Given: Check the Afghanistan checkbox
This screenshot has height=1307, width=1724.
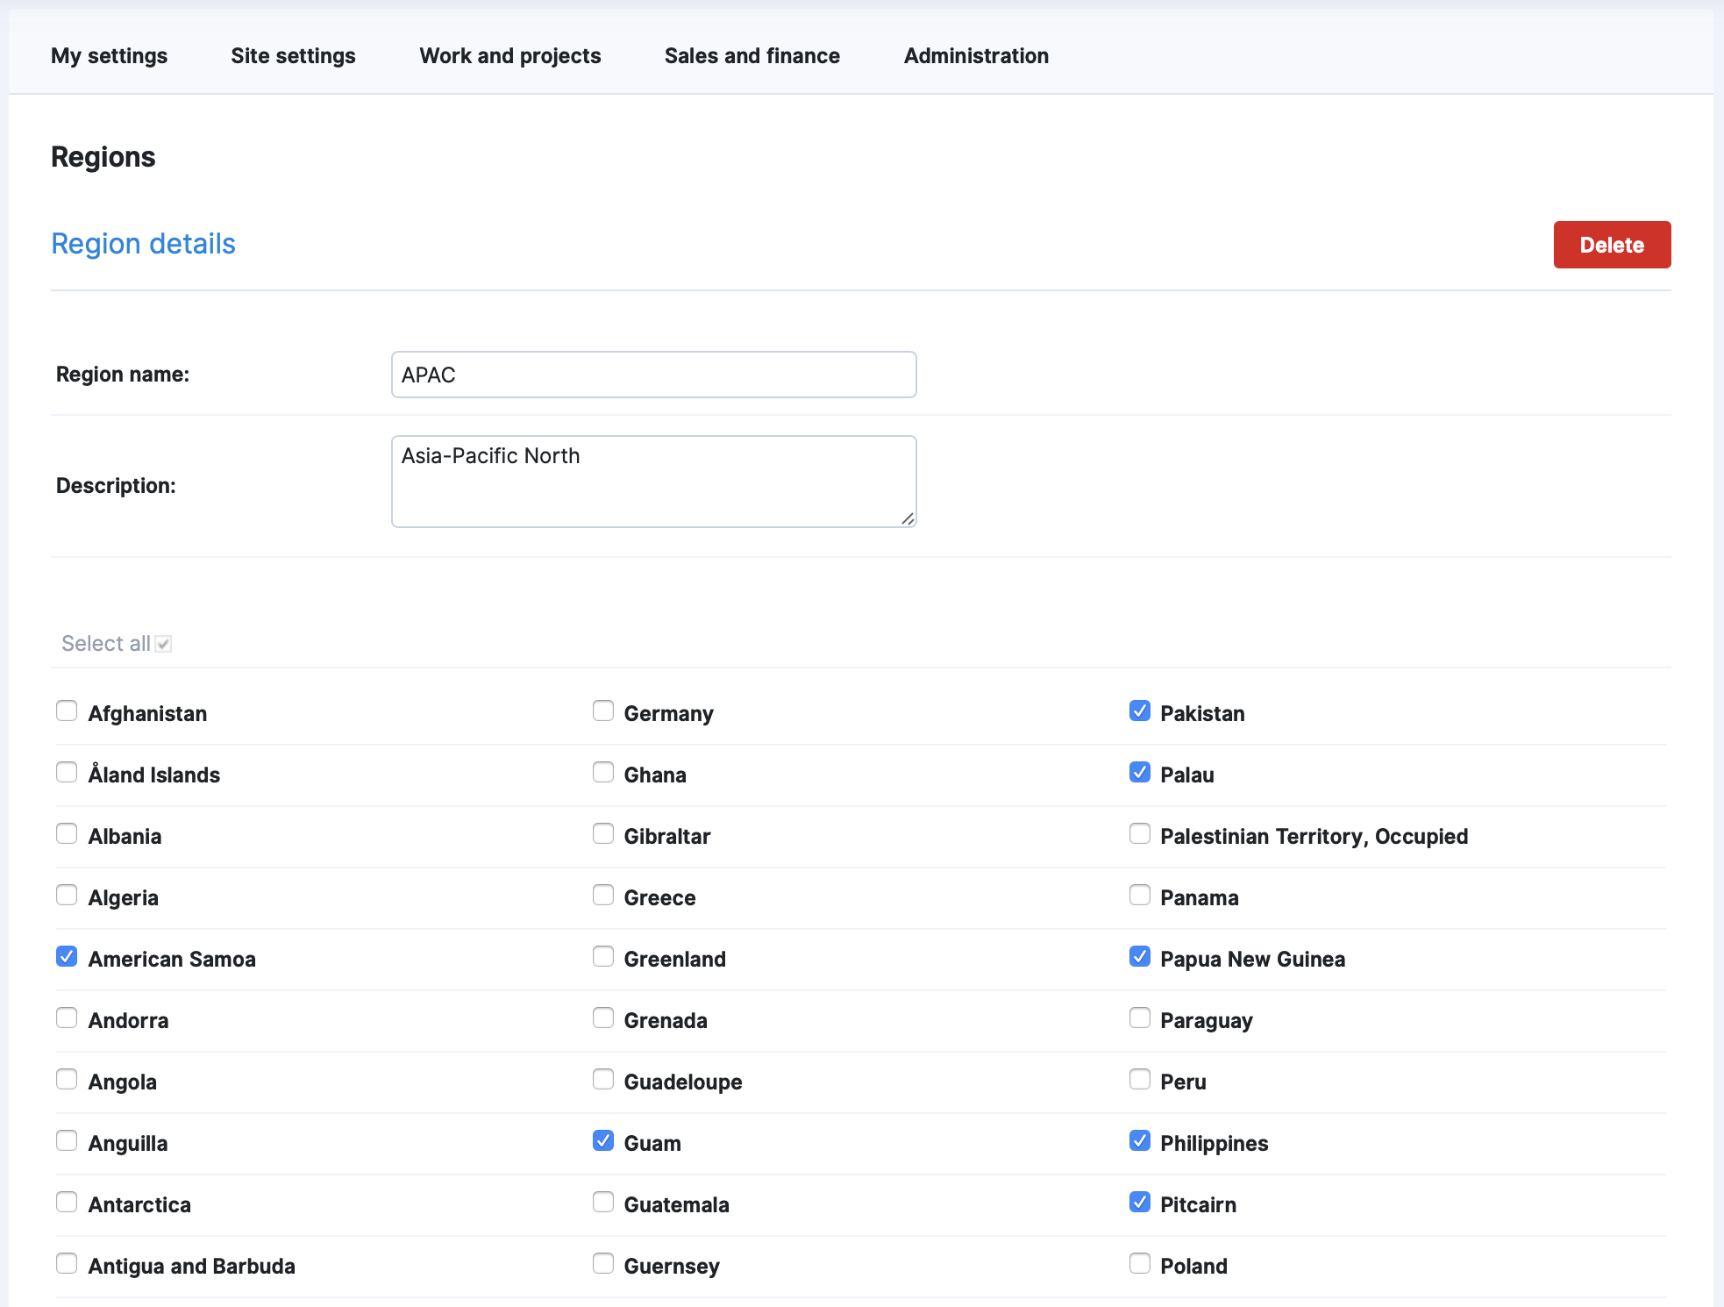Looking at the screenshot, I should (x=67, y=711).
